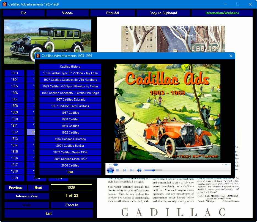The height and width of the screenshot is (222, 257).
Task: Mute the media player audio
Action: [139, 170]
